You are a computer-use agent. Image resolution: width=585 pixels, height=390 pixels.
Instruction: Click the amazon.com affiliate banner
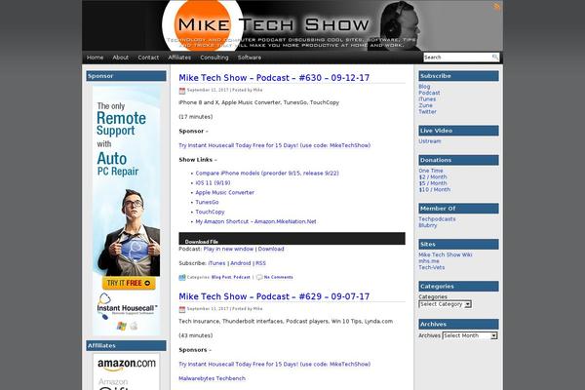(127, 365)
